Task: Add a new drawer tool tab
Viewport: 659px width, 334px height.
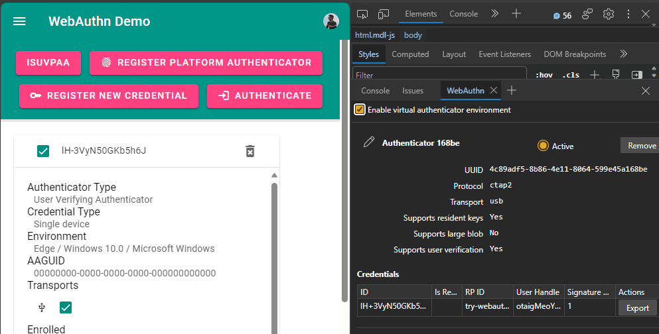Action: point(512,90)
